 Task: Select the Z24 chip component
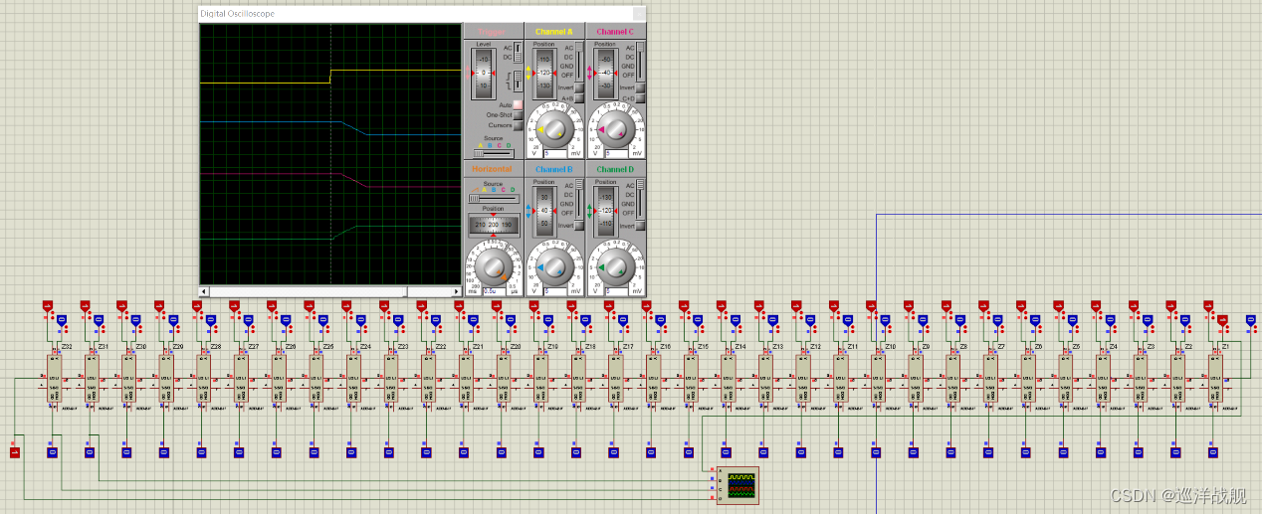(353, 379)
